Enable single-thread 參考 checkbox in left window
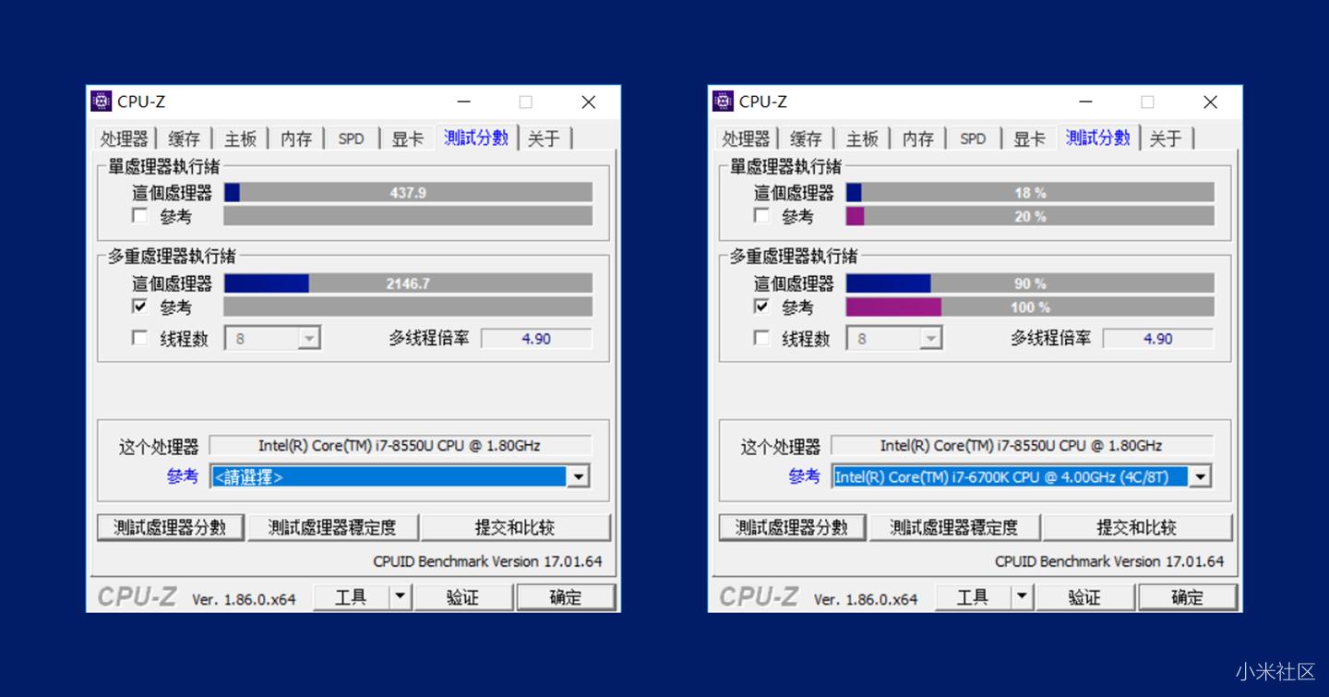Screen dimensions: 1329x697 coord(139,216)
